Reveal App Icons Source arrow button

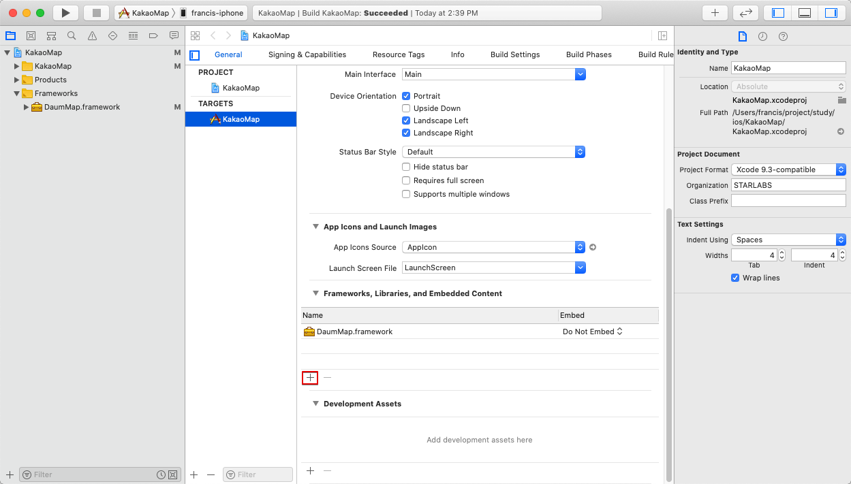coord(593,247)
